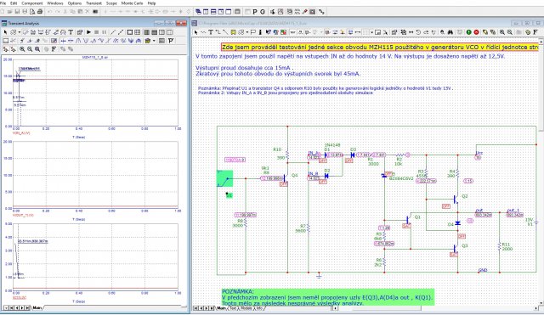The height and width of the screenshot is (315, 544).
Task: Click the Tile Vertical windows icon
Action: [206, 11]
